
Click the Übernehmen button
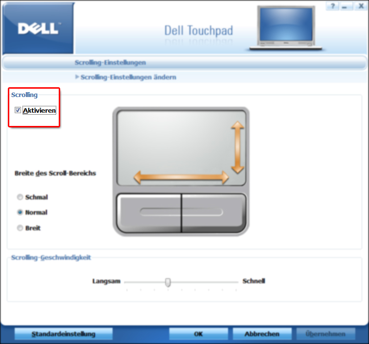[x=325, y=334]
